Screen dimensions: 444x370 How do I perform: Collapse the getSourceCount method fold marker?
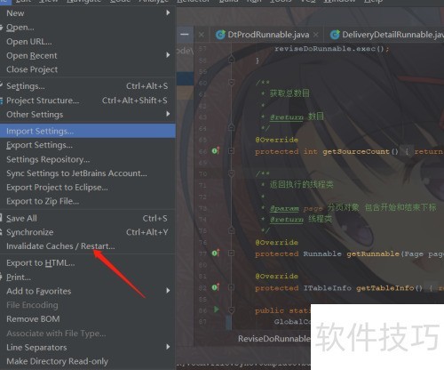pyautogui.click(x=232, y=151)
